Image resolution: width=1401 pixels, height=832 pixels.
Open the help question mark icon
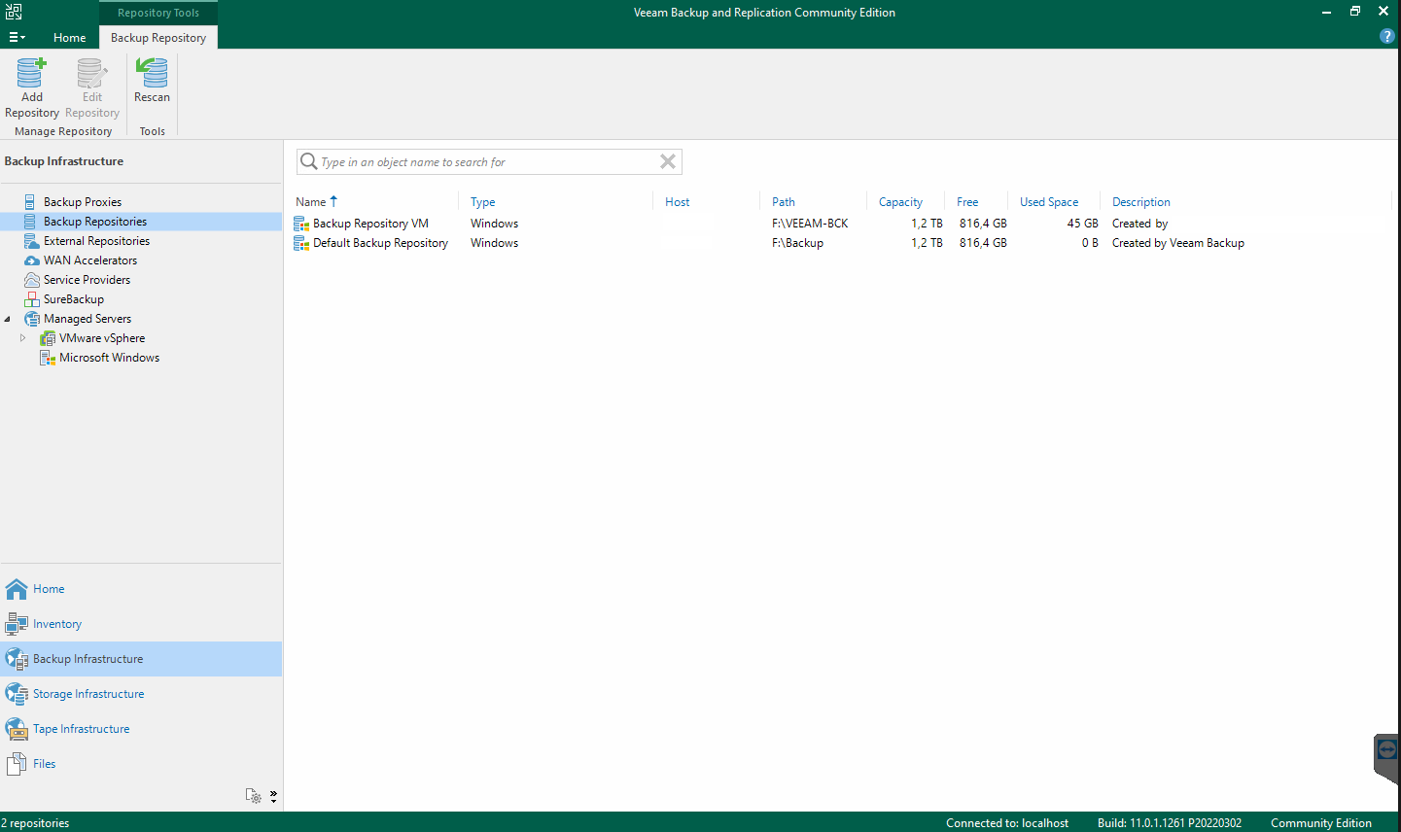(x=1387, y=36)
